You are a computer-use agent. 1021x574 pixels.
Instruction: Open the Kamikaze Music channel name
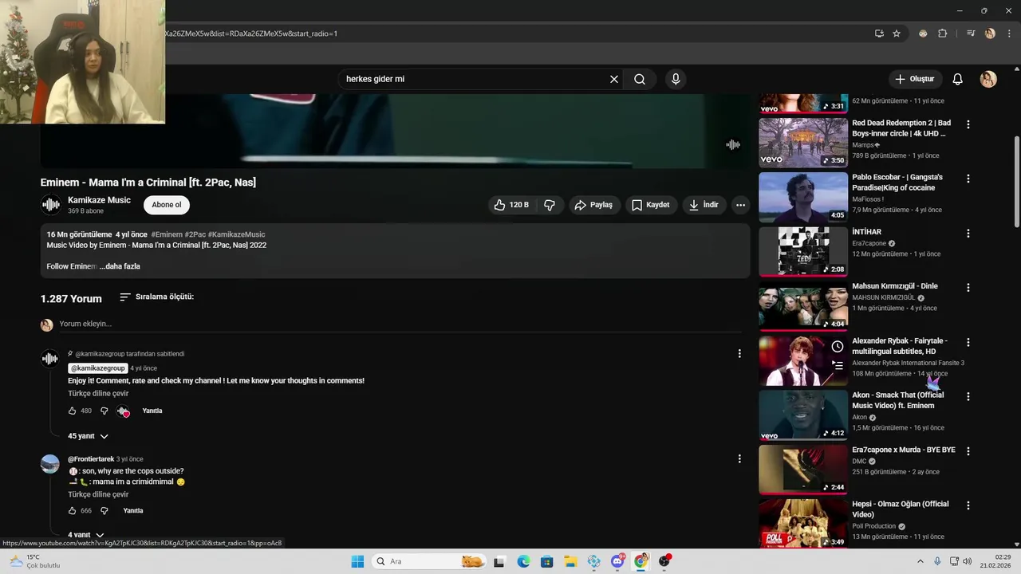pyautogui.click(x=99, y=200)
